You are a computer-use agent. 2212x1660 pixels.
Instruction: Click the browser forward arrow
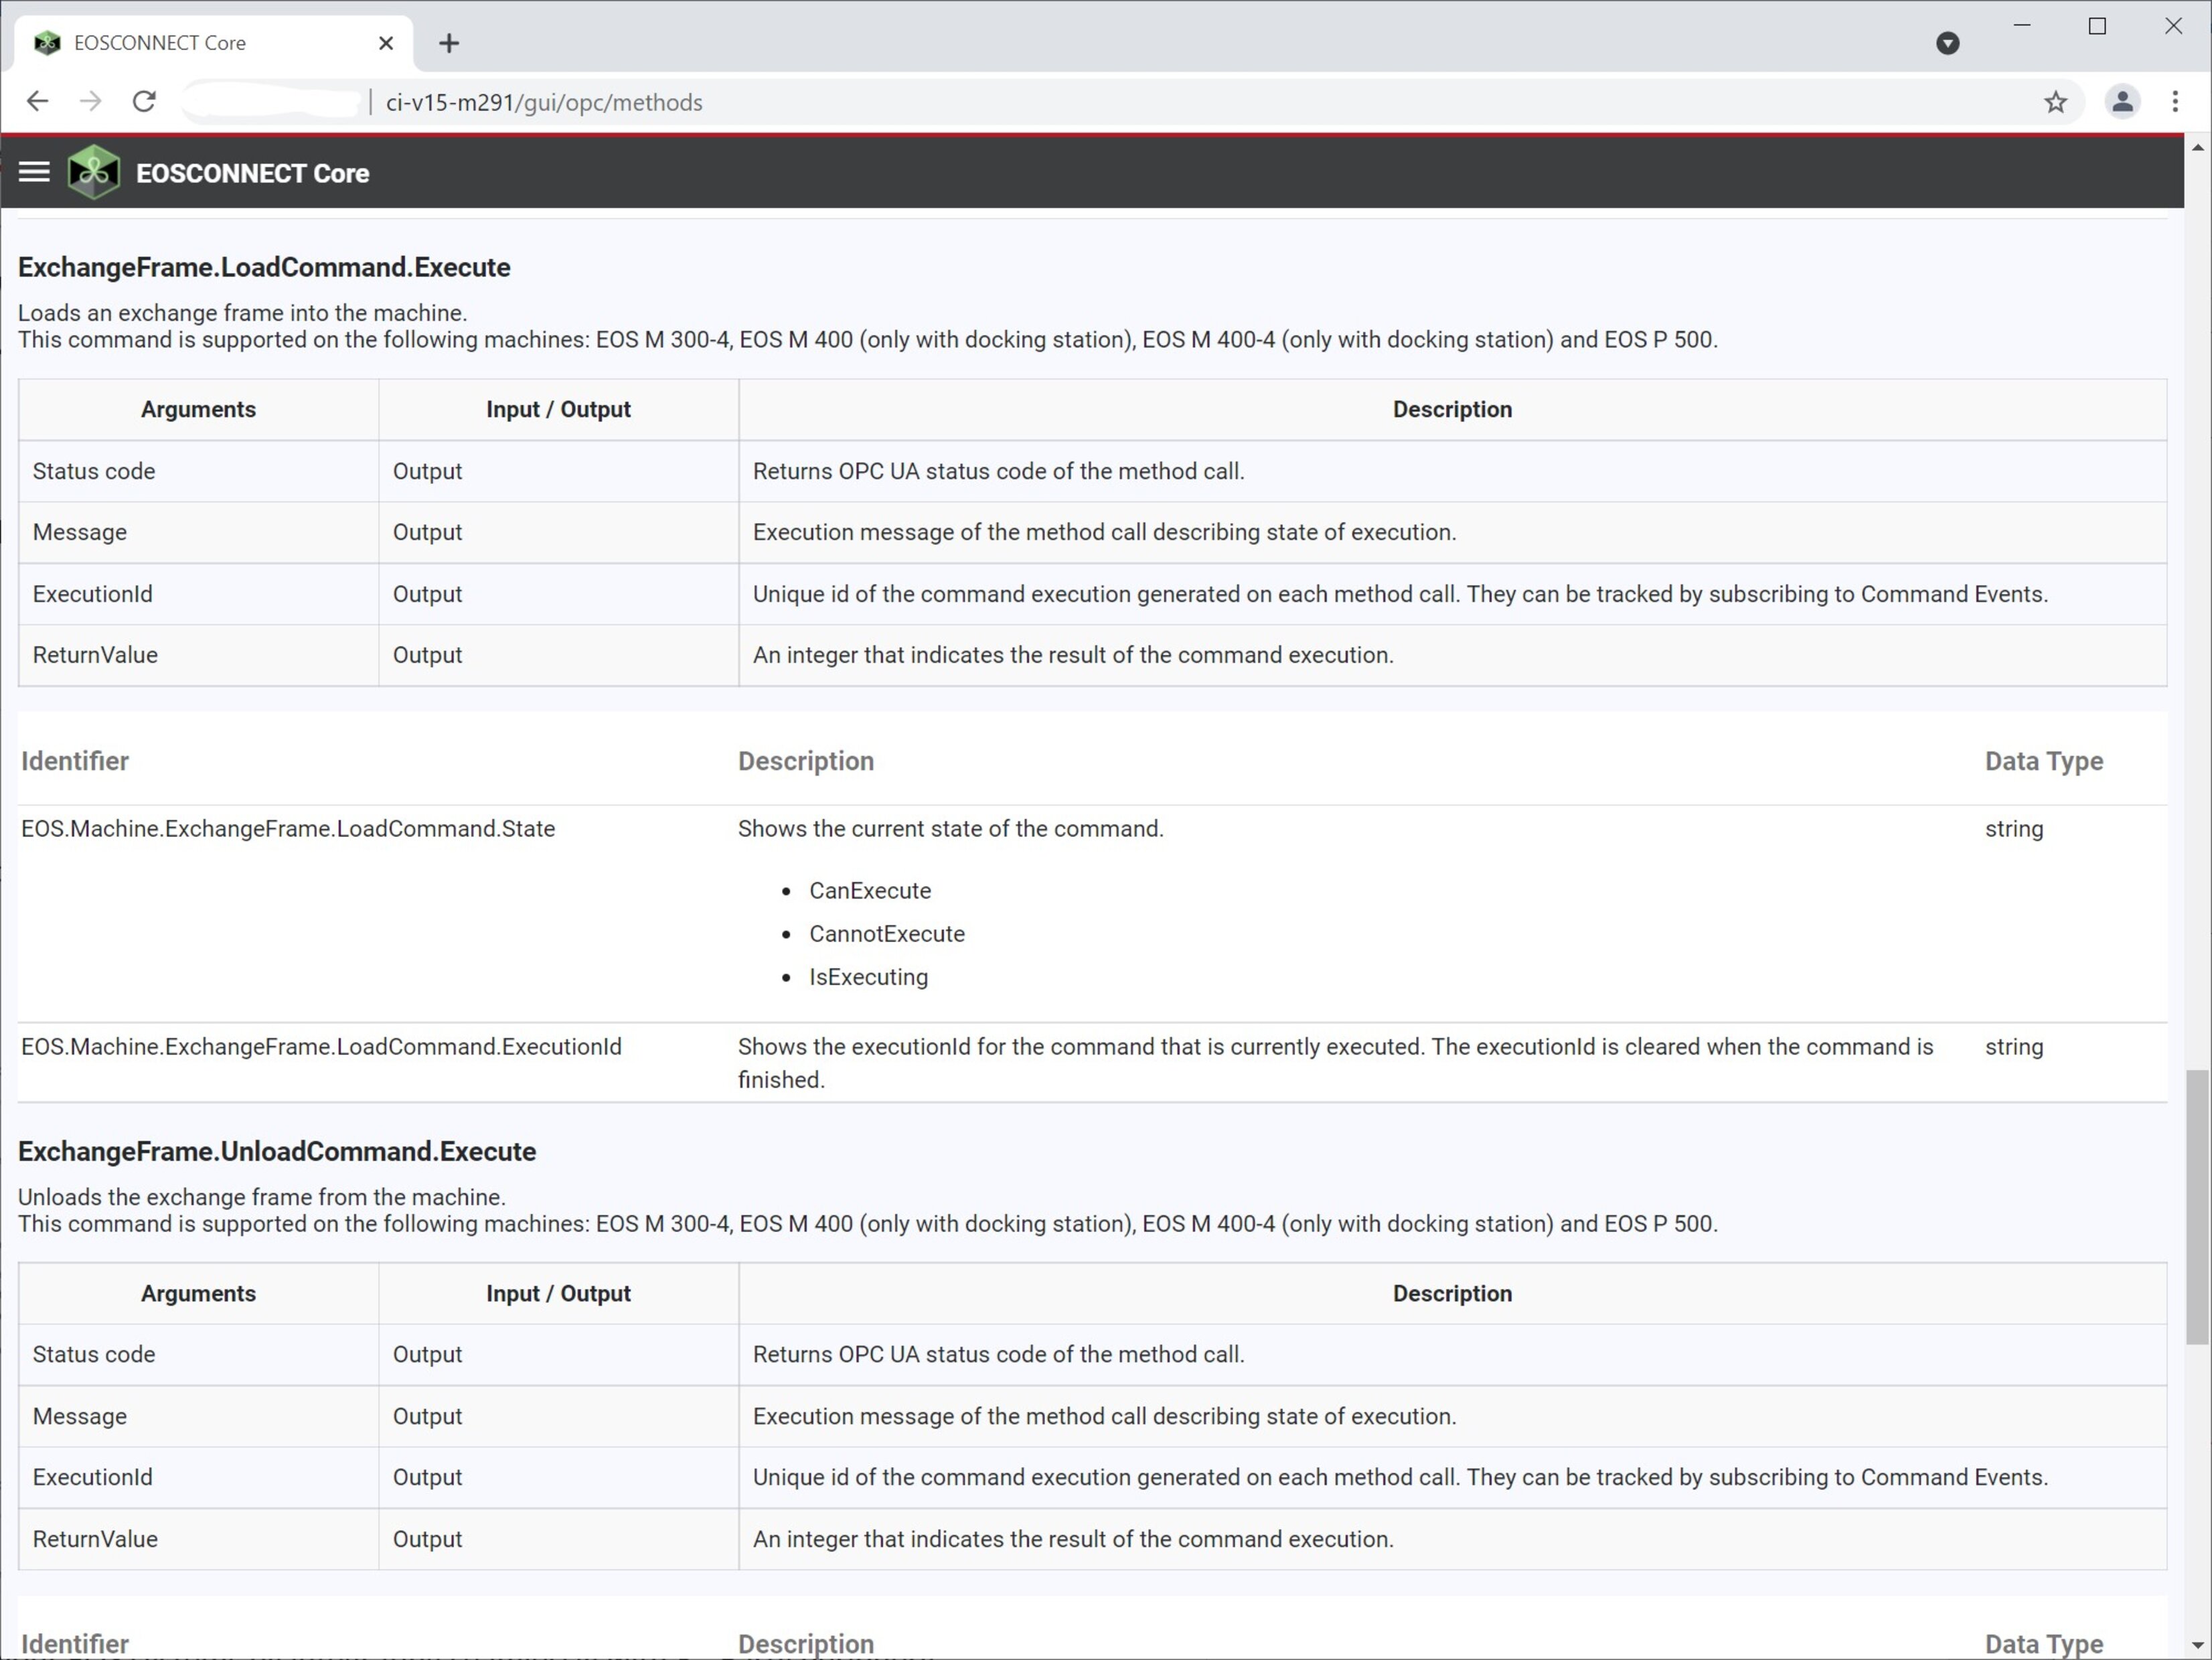point(90,101)
